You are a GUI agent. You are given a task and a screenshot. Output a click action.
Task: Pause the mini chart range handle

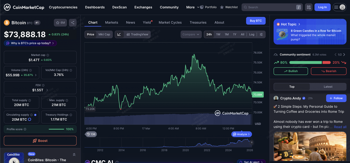click(x=252, y=142)
